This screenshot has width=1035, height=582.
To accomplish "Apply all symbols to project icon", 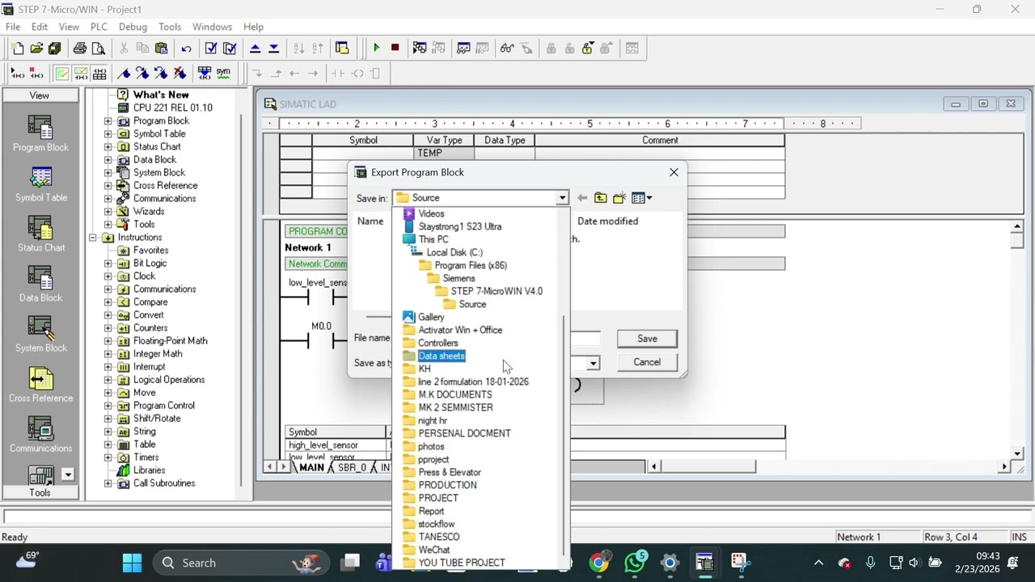I will coord(205,74).
